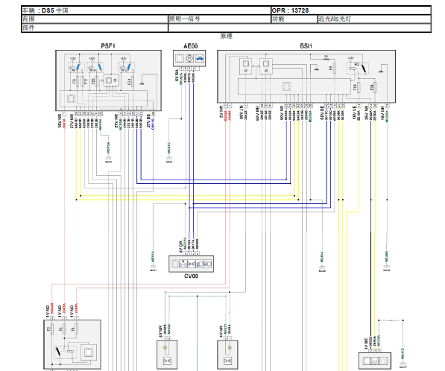Select the motor symbol inside AE00
Viewport: 445px width, 371px height.
pyautogui.click(x=189, y=59)
